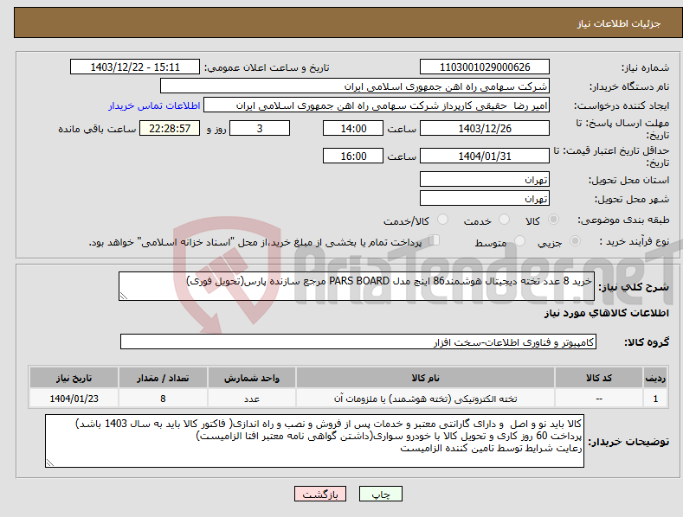Click the شرح کلی نیاز label

[x=634, y=287]
